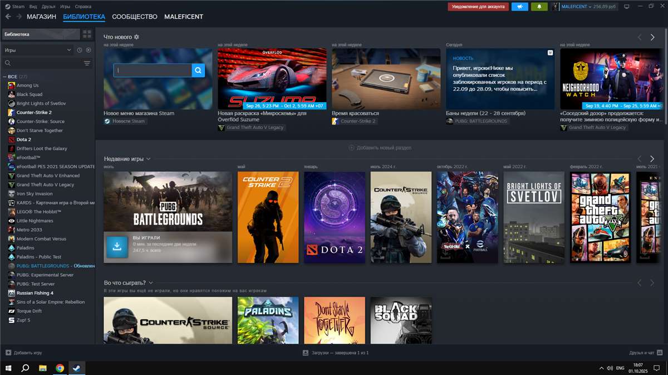Screen dimensions: 668x375
Task: Click the What's New settings gear
Action: 136,37
